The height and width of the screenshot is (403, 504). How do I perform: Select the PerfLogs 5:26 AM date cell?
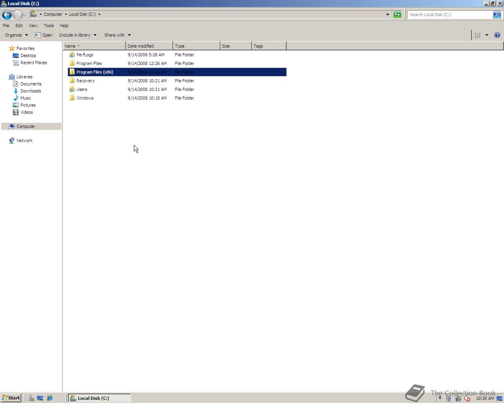146,55
